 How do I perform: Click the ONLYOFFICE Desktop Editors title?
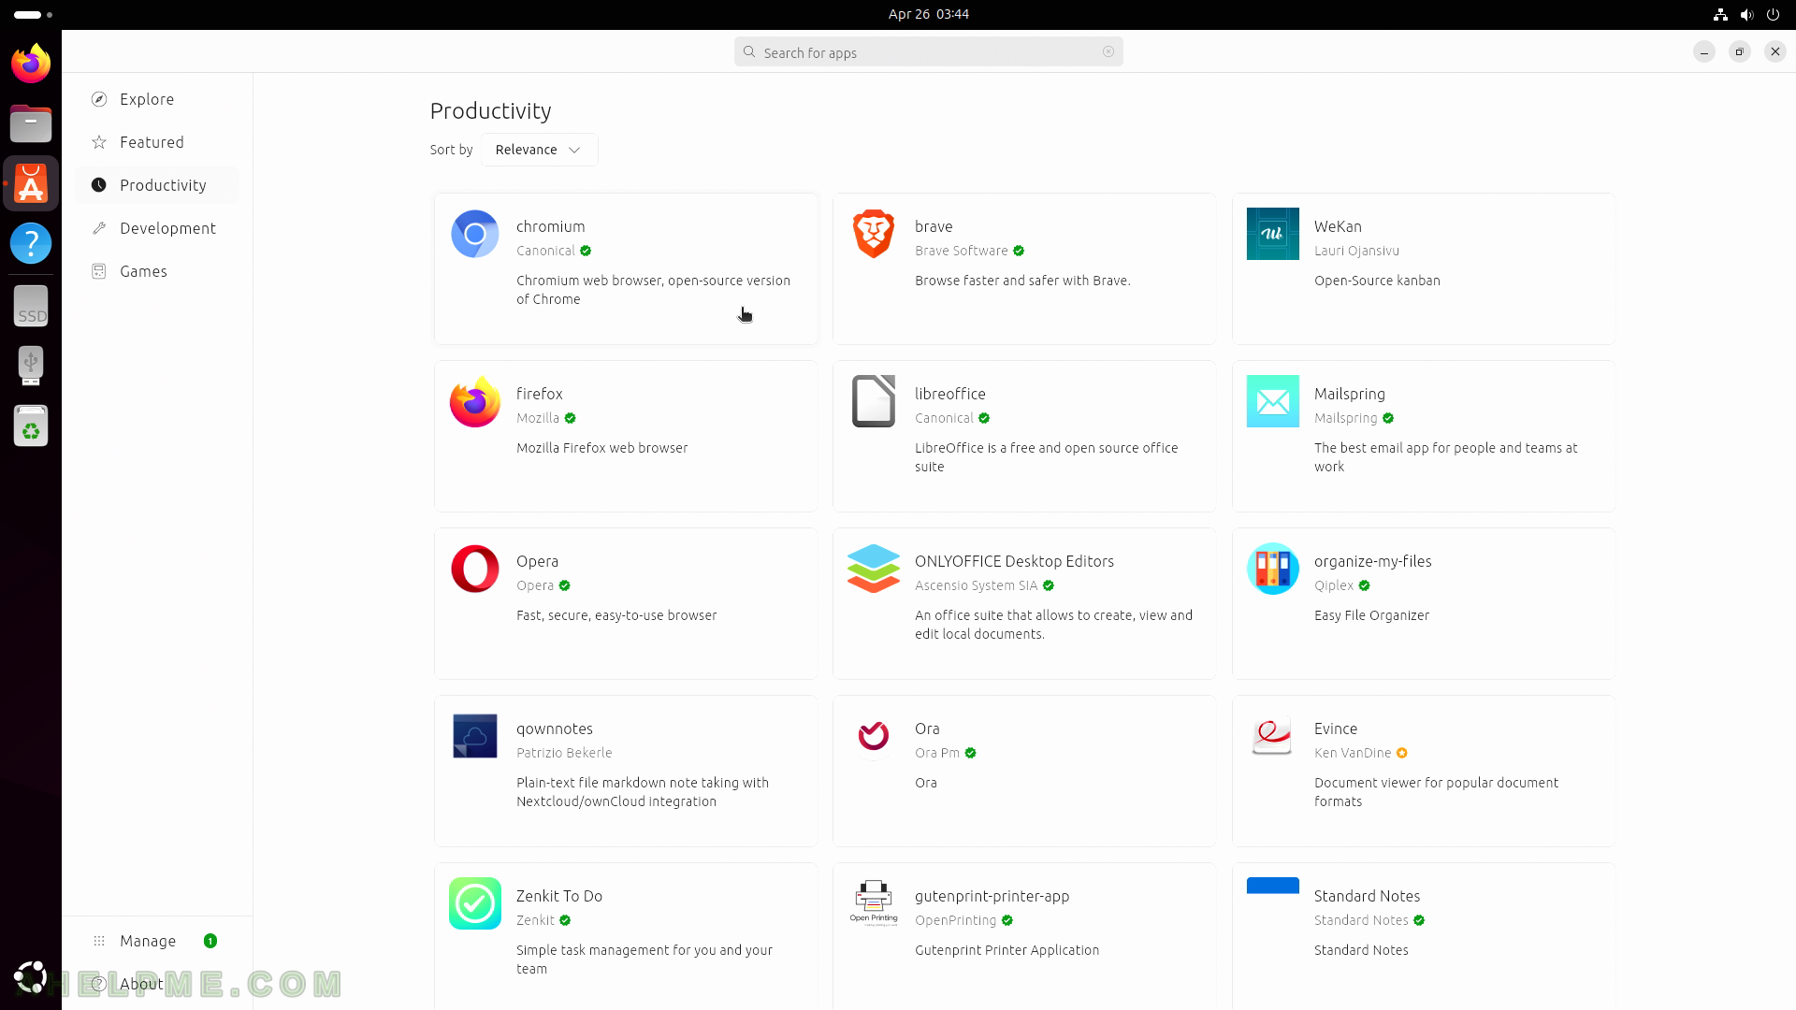[1014, 561]
